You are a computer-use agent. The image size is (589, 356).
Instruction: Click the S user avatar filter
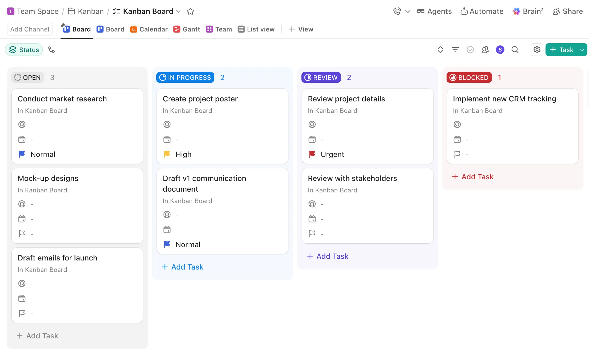[x=500, y=50]
